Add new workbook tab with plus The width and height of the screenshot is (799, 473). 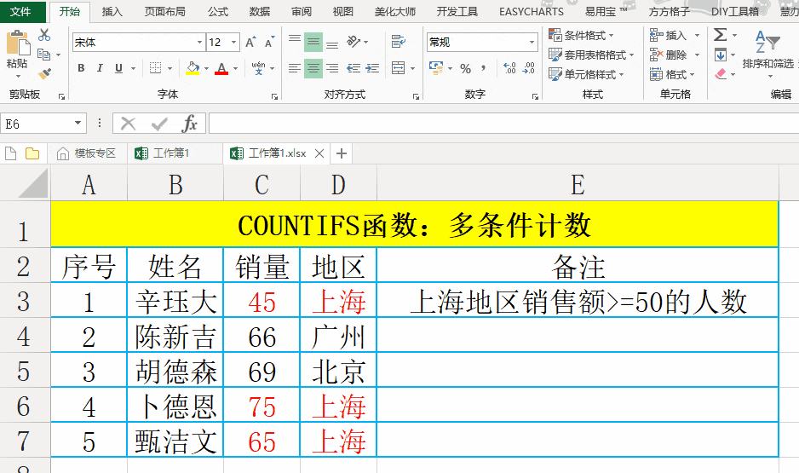pos(342,153)
